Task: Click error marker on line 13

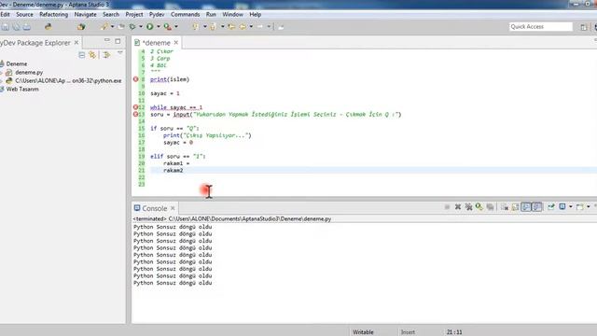Action: point(135,114)
